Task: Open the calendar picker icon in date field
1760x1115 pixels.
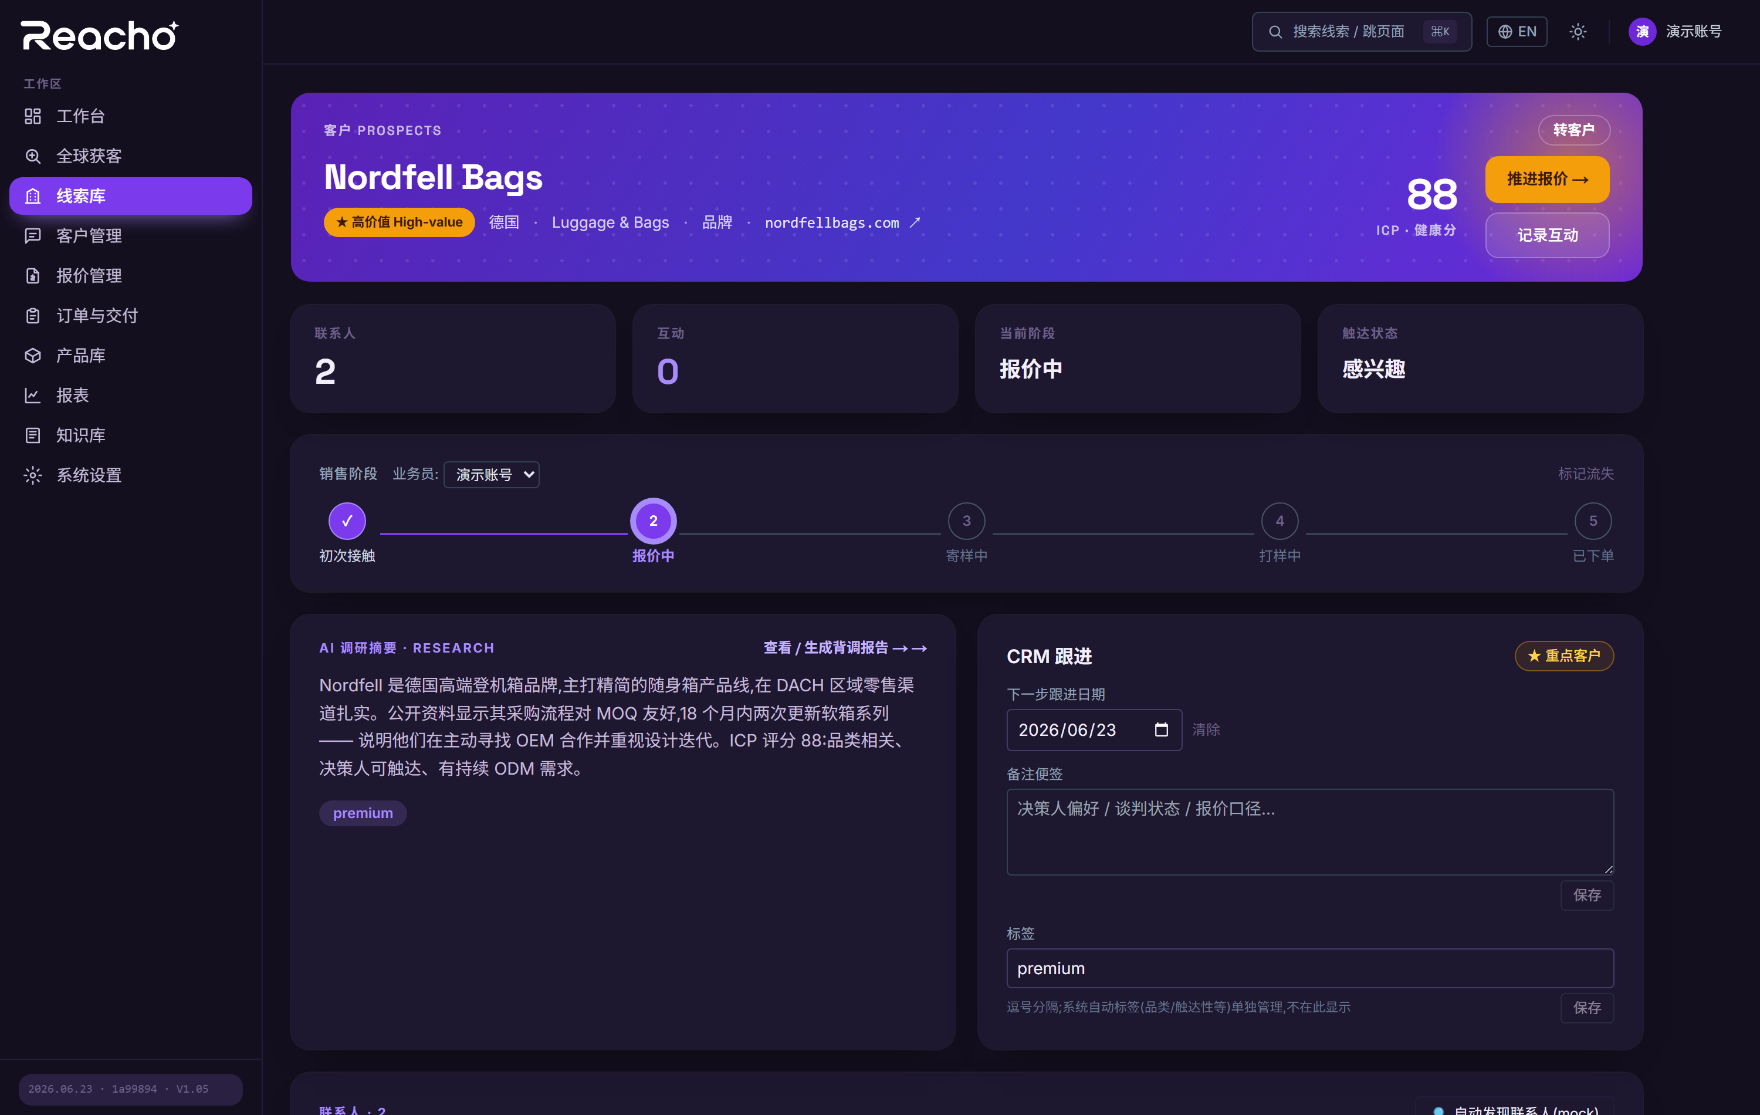Action: tap(1162, 729)
